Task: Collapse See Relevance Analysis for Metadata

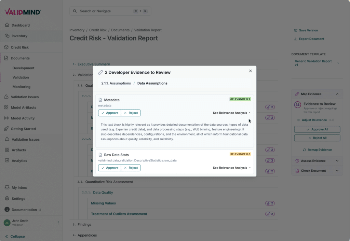Action: [x=231, y=113]
